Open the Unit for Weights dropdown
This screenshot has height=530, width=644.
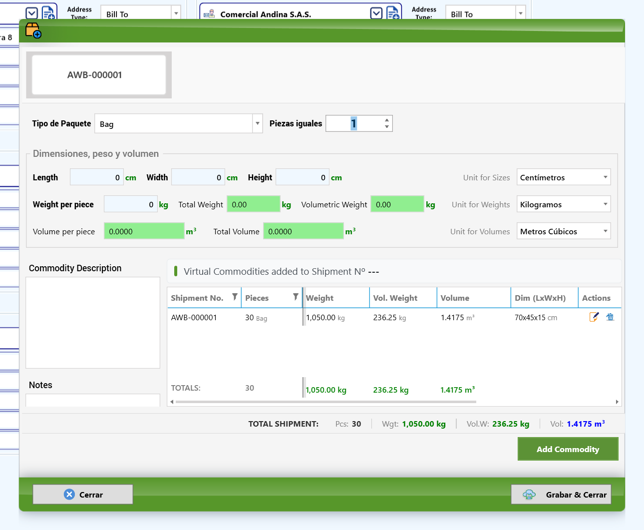[x=606, y=204]
